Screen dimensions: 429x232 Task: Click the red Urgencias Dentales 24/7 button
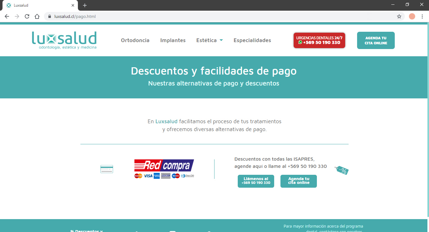(319, 40)
